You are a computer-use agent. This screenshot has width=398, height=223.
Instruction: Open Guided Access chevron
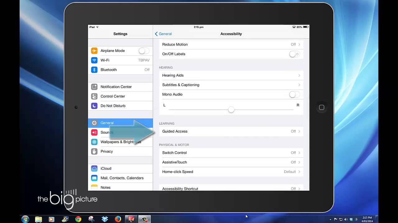(x=299, y=131)
